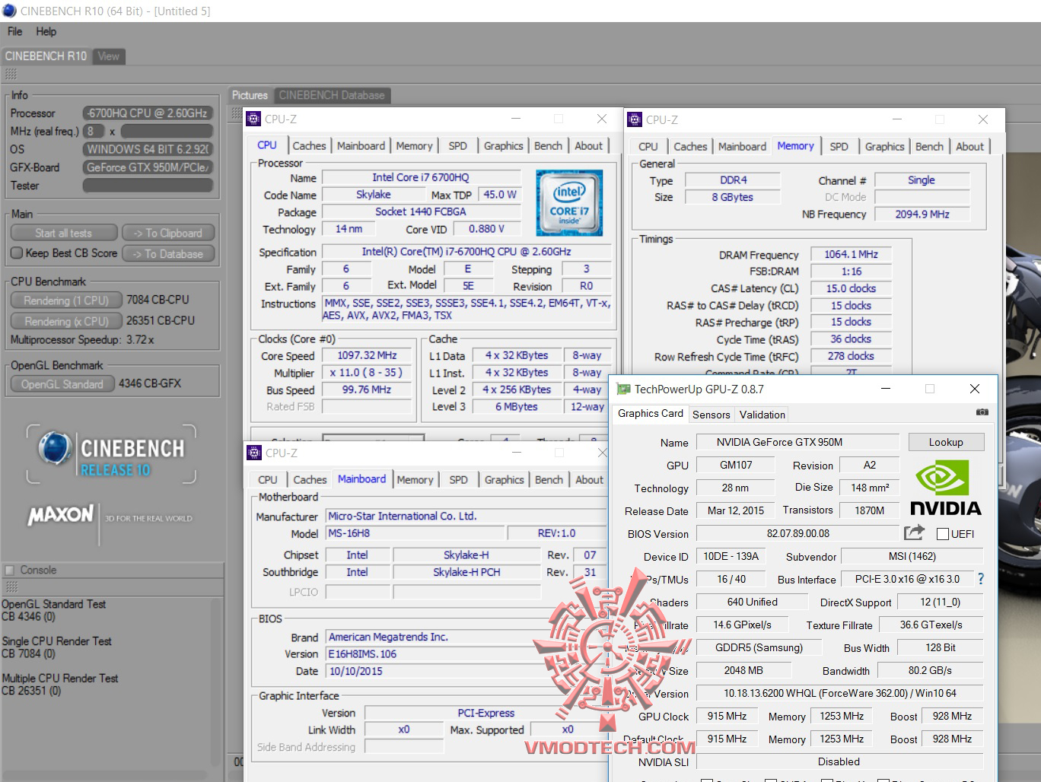
Task: Open Graphics tab in the CPU-Z CPU window
Action: 504,146
